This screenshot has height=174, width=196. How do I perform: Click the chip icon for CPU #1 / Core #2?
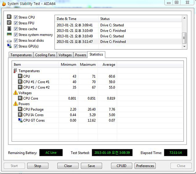(20, 87)
